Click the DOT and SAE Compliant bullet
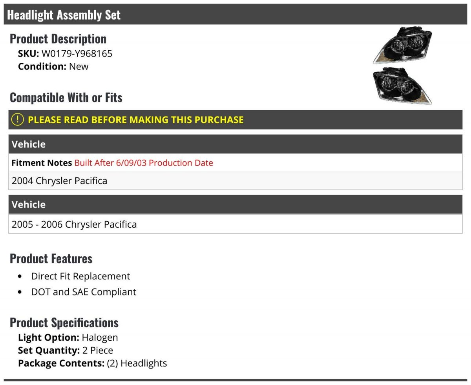The image size is (471, 385). coord(84,292)
